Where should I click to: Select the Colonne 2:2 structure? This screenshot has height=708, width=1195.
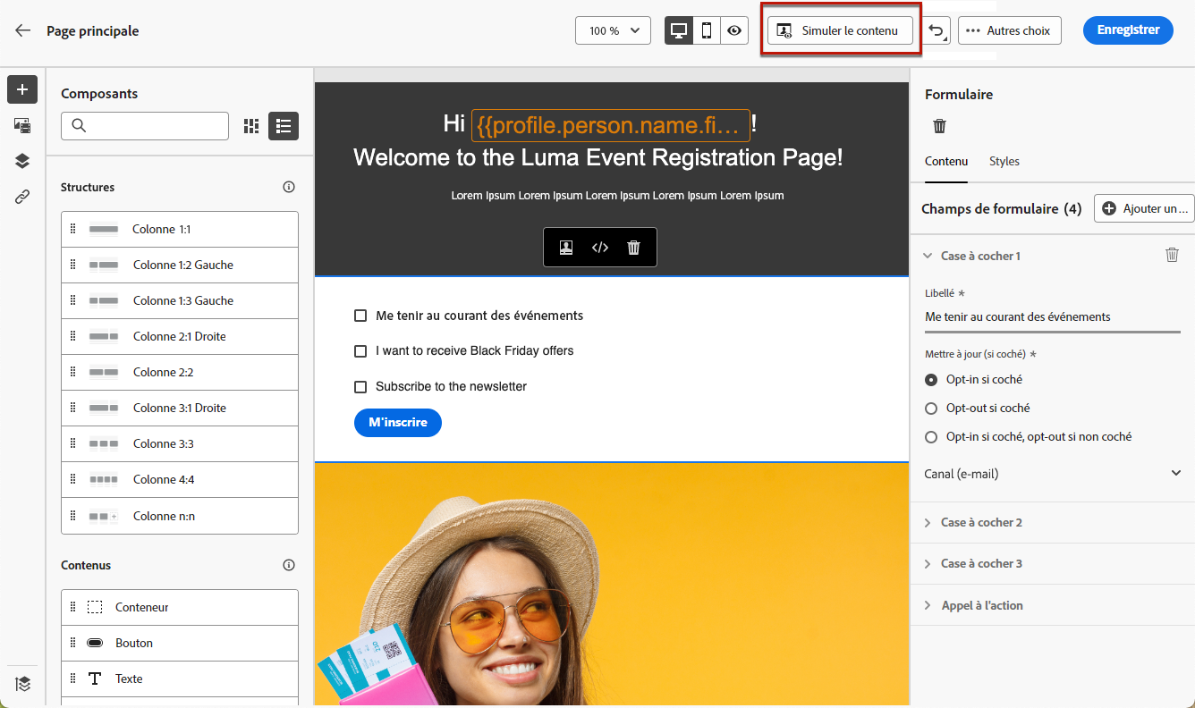pyautogui.click(x=180, y=372)
